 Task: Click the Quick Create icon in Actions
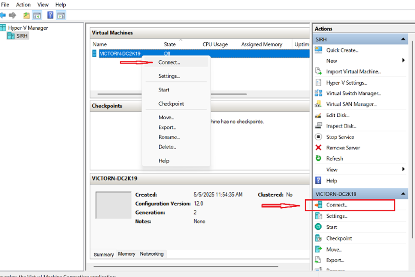(319, 50)
